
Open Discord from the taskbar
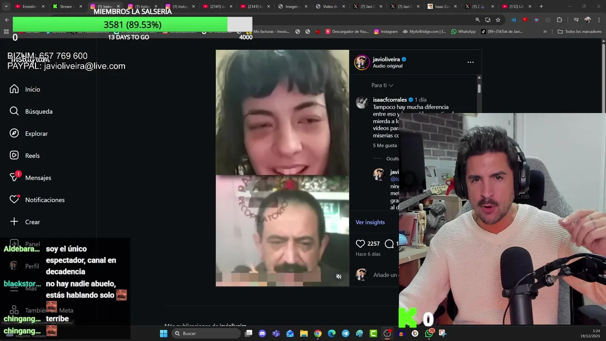tap(262, 333)
